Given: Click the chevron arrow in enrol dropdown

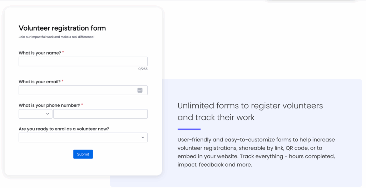Looking at the screenshot, I should 143,137.
